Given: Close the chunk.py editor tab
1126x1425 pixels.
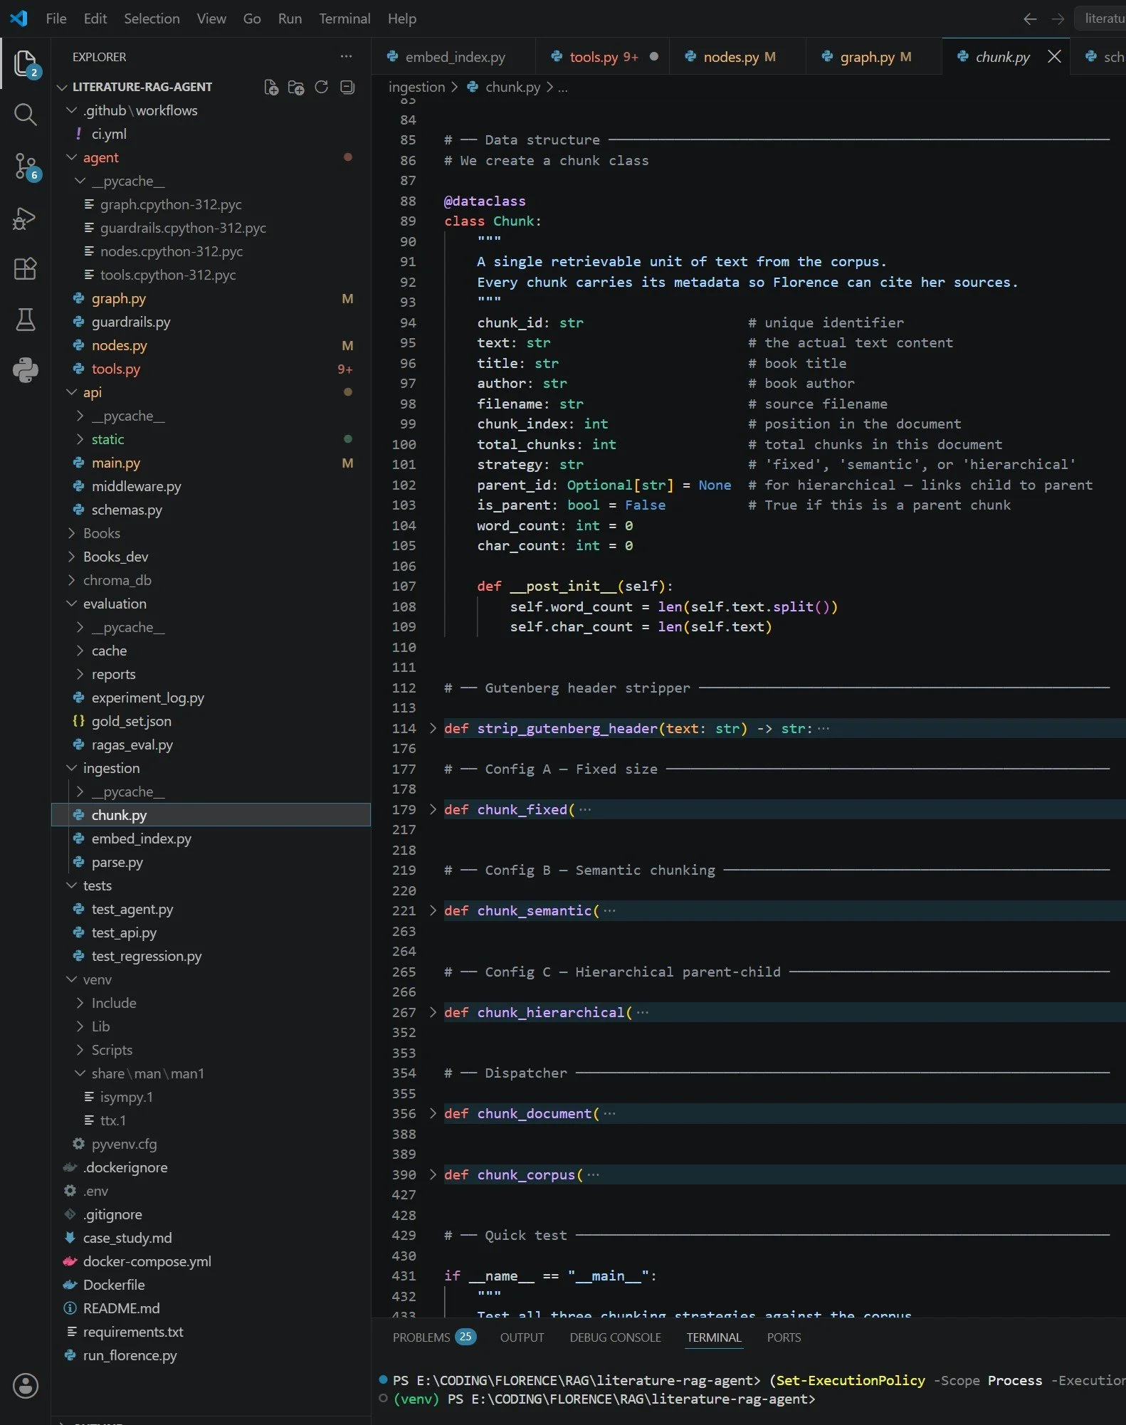Looking at the screenshot, I should pos(1054,56).
